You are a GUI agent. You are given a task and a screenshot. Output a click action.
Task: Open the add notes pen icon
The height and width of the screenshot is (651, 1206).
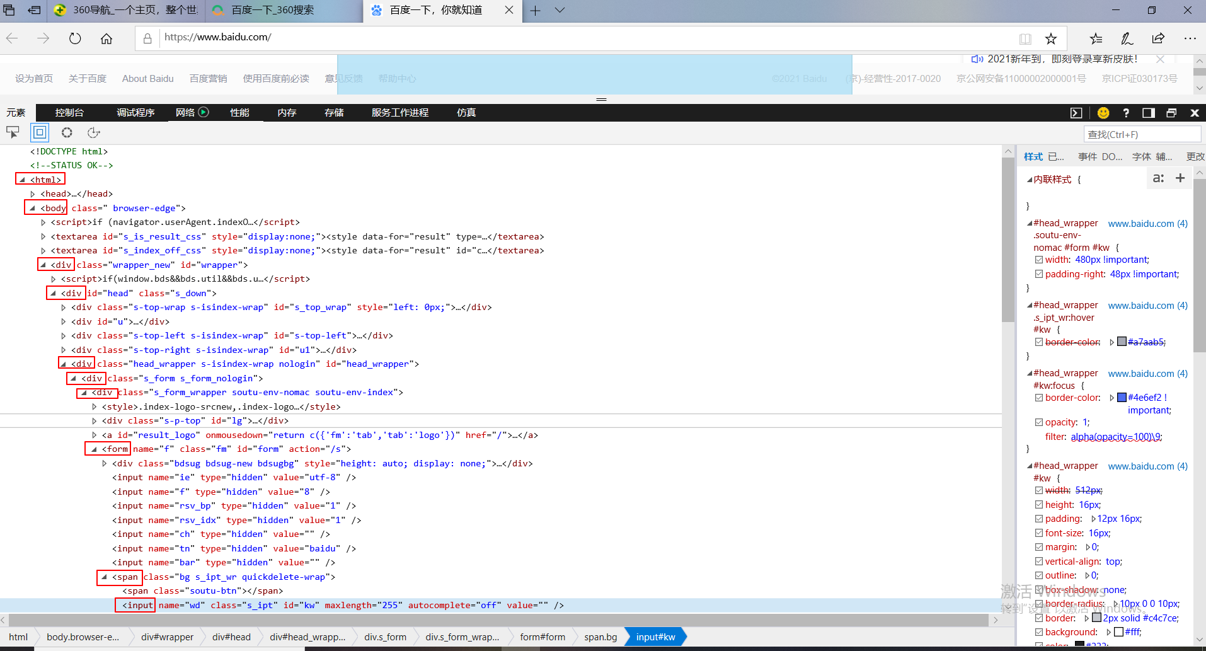[1127, 38]
